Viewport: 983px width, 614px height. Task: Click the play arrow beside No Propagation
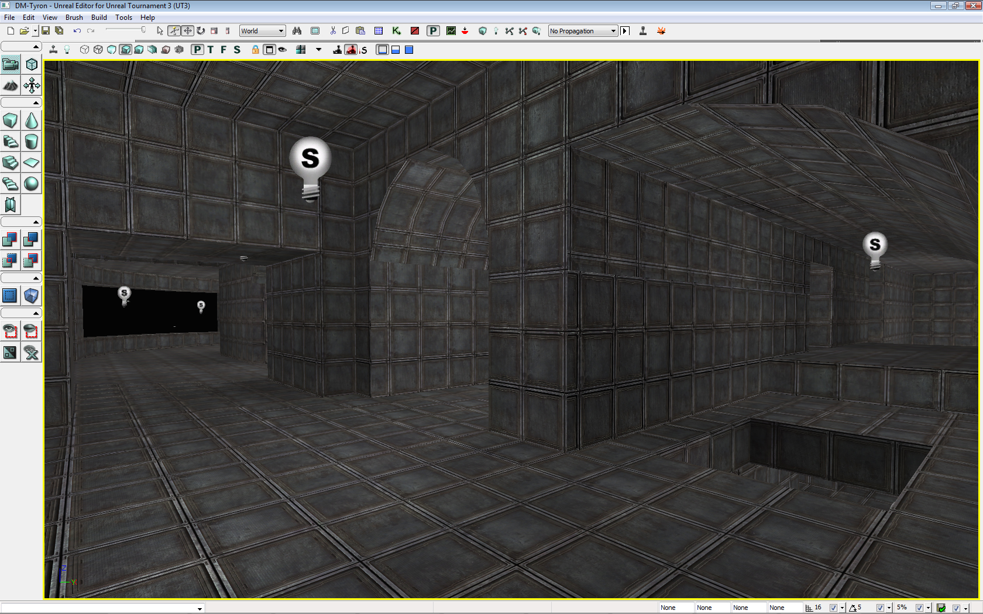pos(625,31)
